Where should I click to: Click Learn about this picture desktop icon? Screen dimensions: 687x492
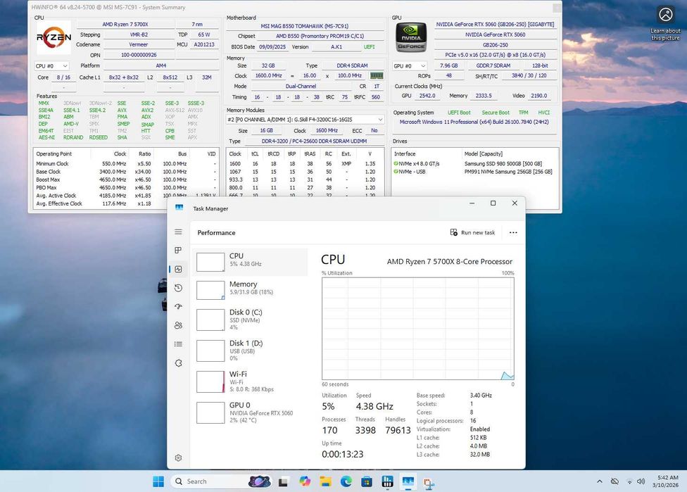666,24
